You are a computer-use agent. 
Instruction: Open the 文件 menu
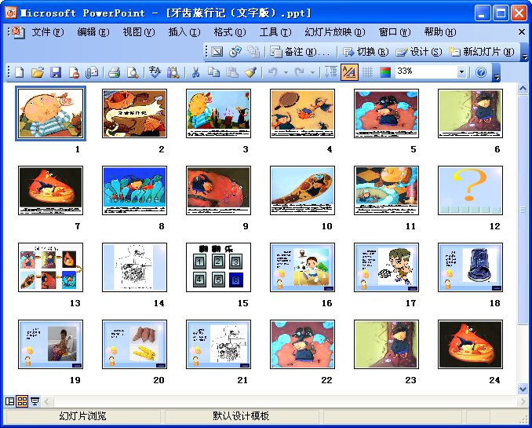coord(48,32)
